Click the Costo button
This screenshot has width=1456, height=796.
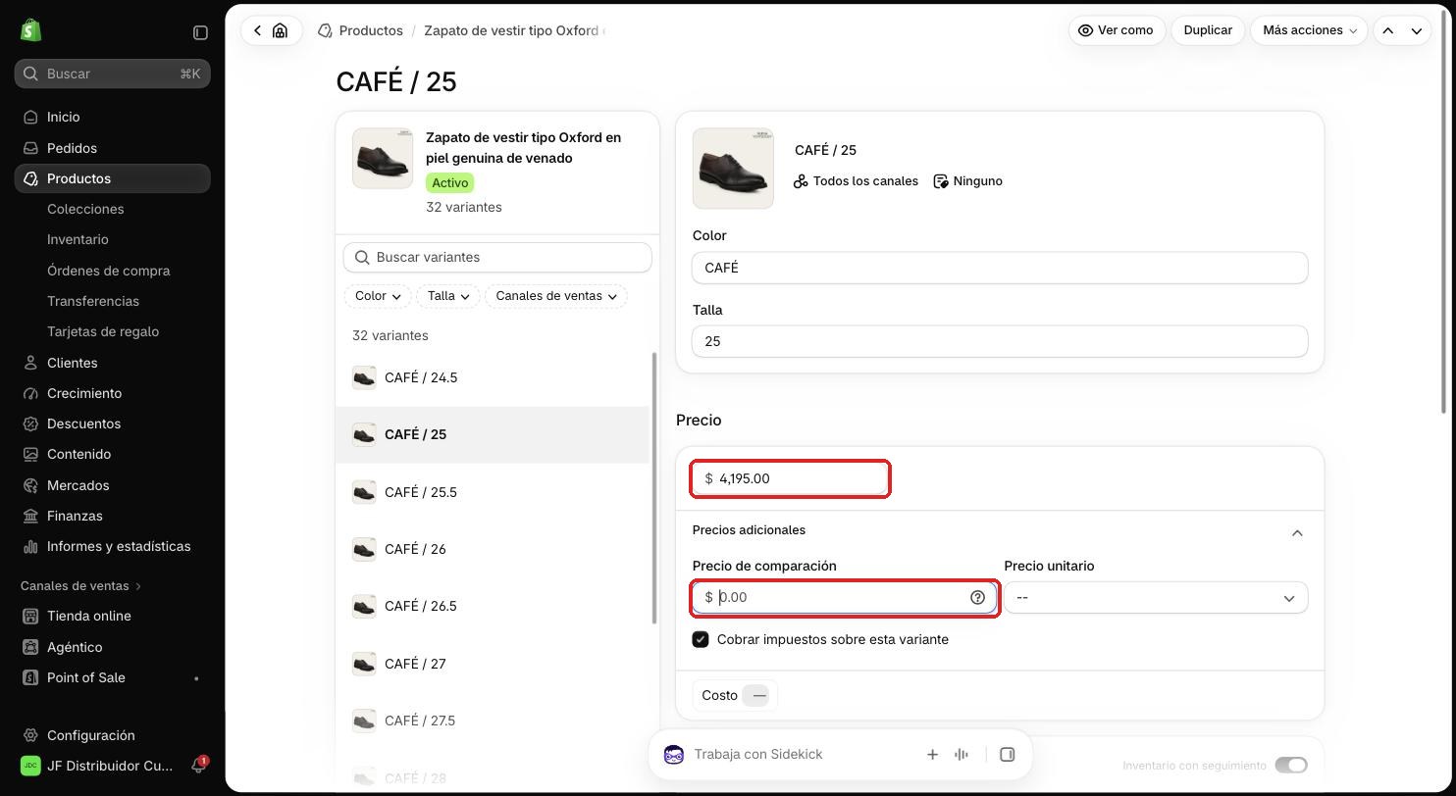[735, 695]
